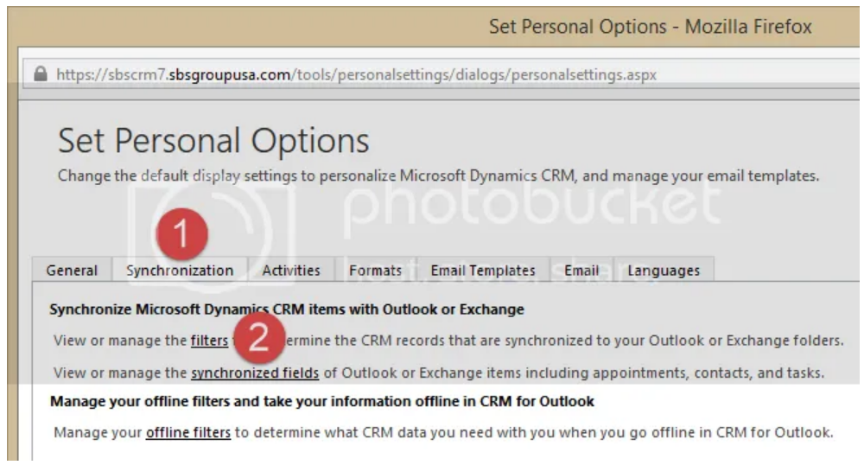Click the red number 1 marker
Image resolution: width=864 pixels, height=465 pixels.
181,233
